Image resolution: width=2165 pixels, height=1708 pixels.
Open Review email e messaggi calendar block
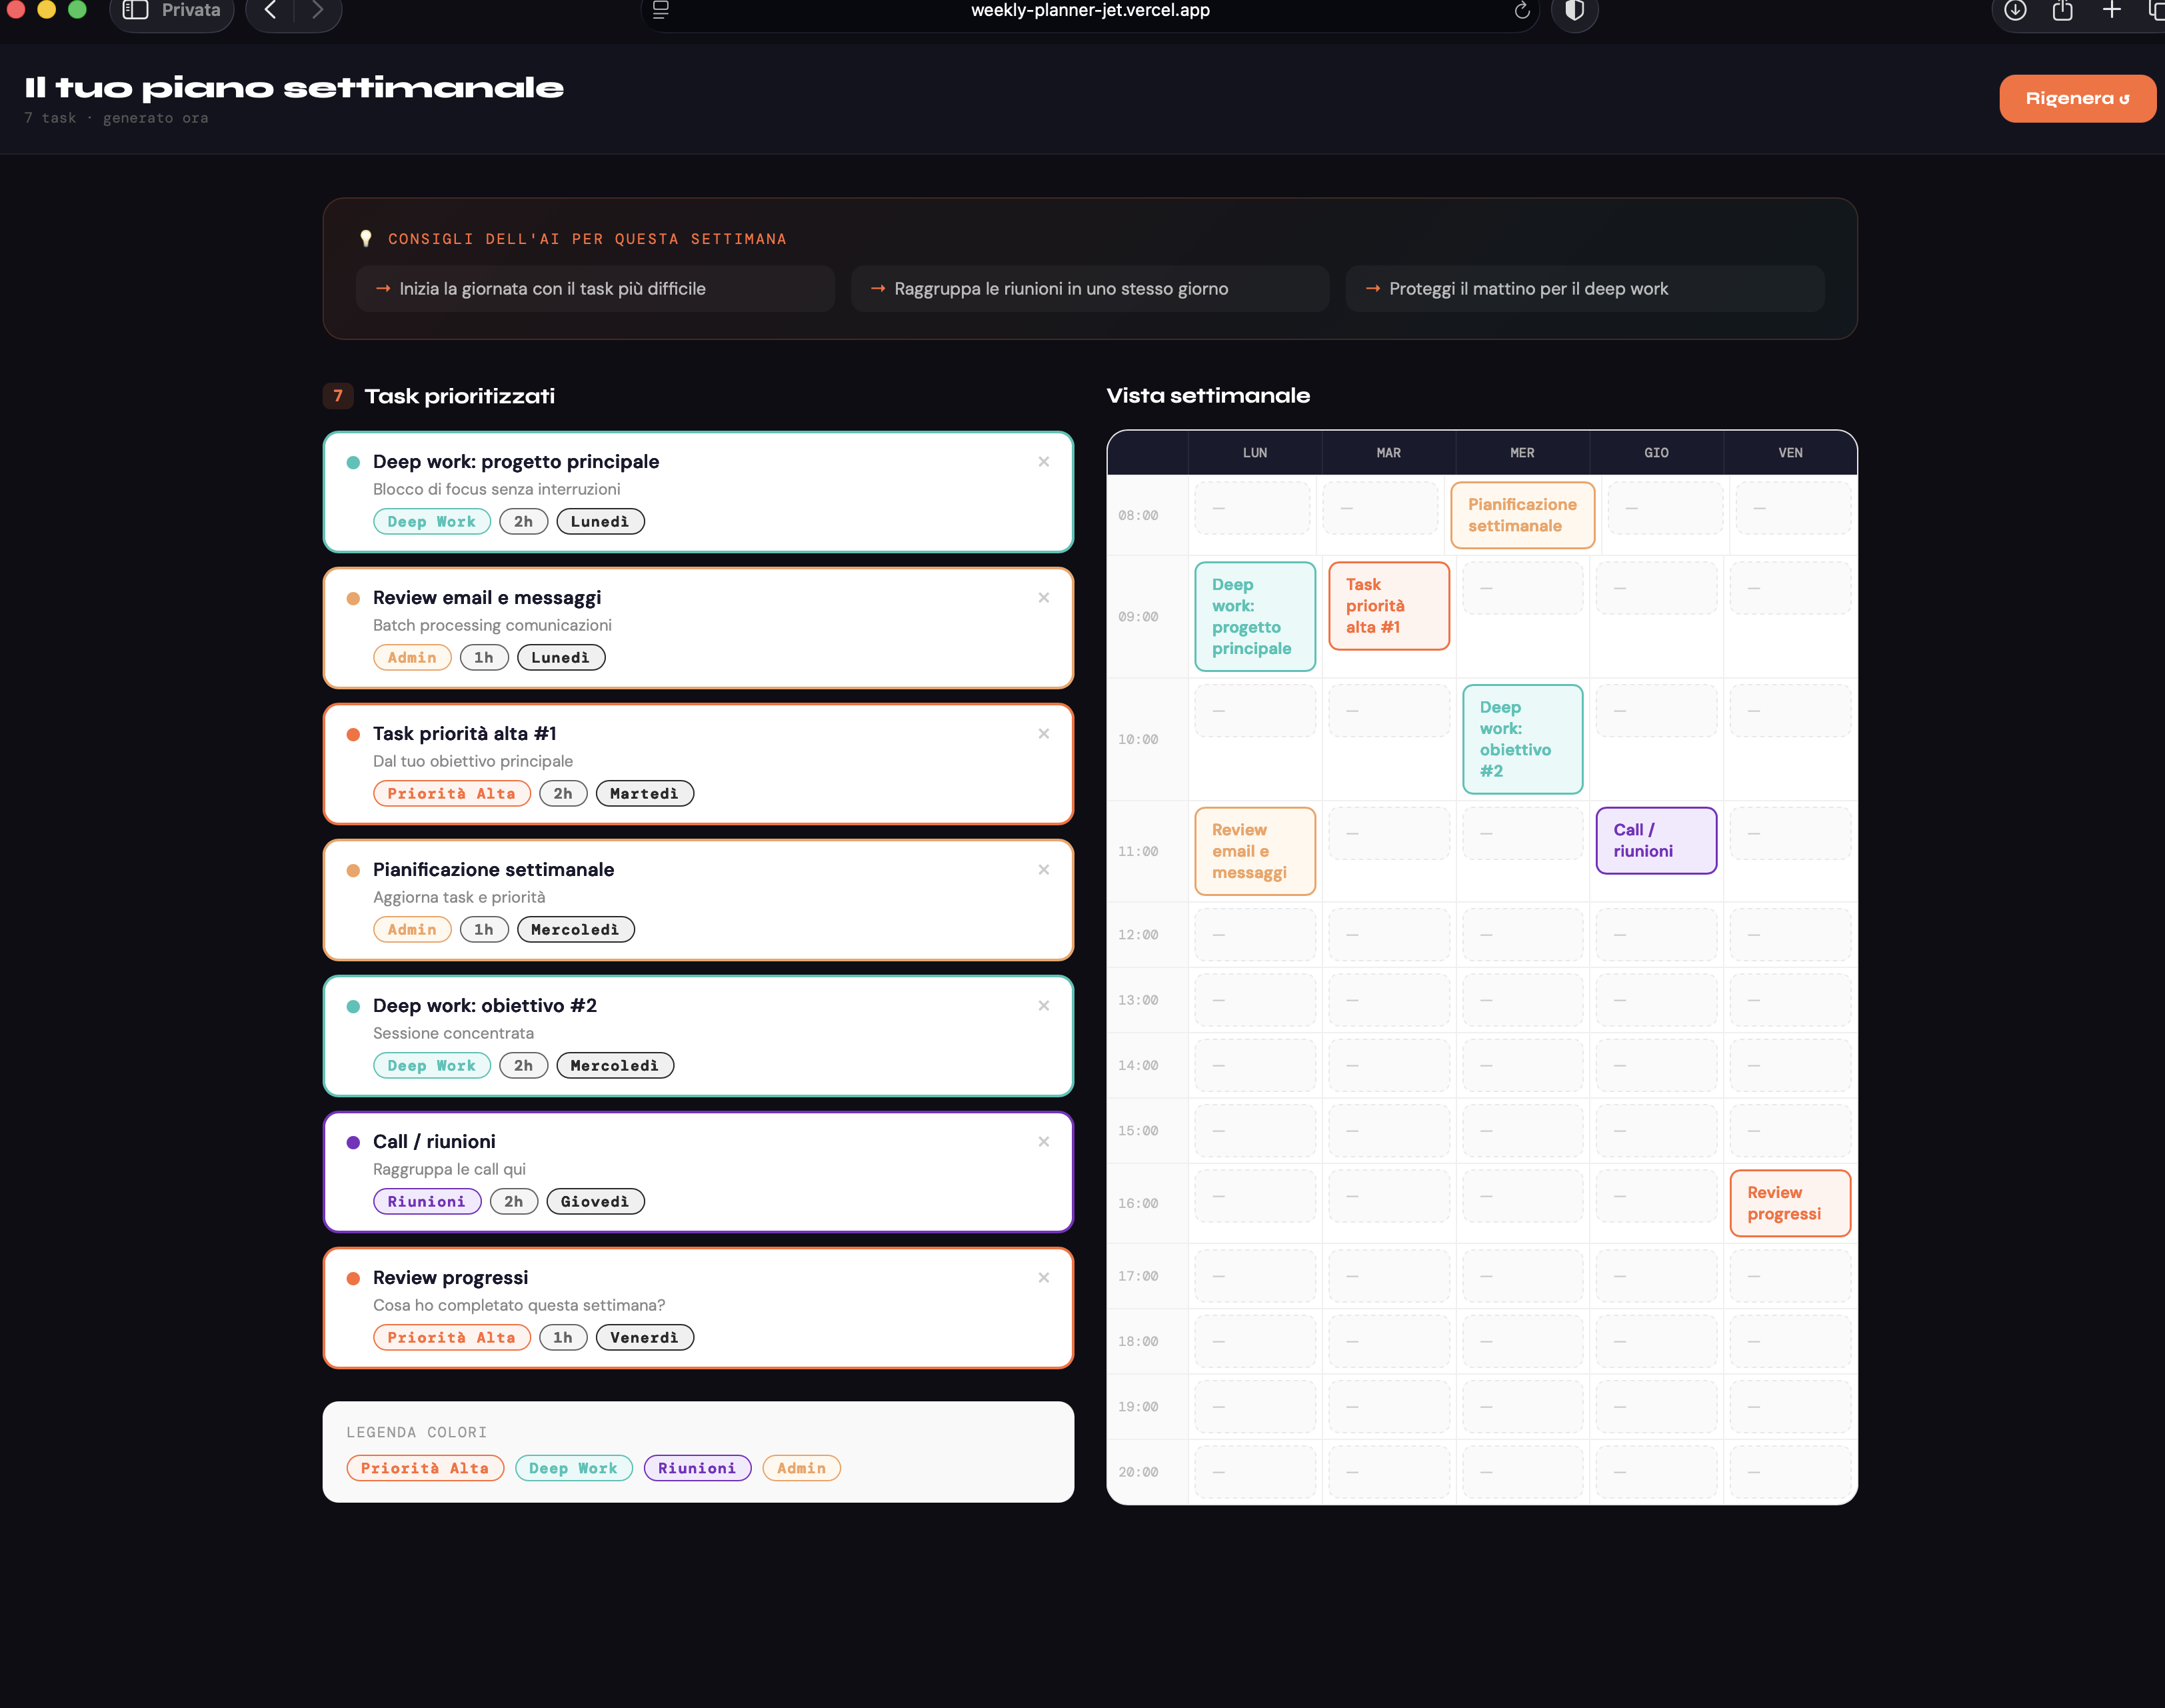[1255, 851]
